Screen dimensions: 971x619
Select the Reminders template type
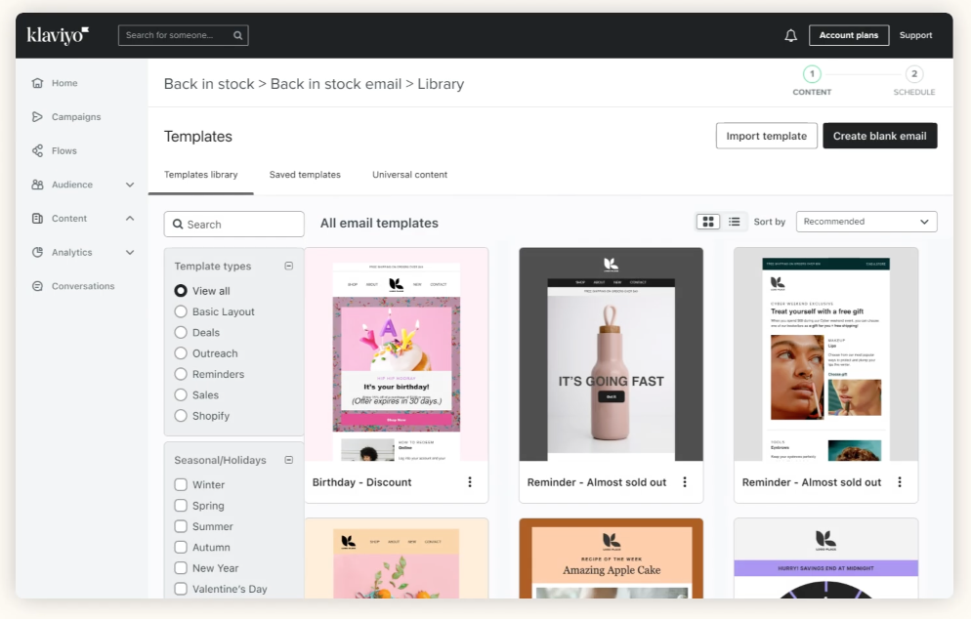[x=181, y=374]
